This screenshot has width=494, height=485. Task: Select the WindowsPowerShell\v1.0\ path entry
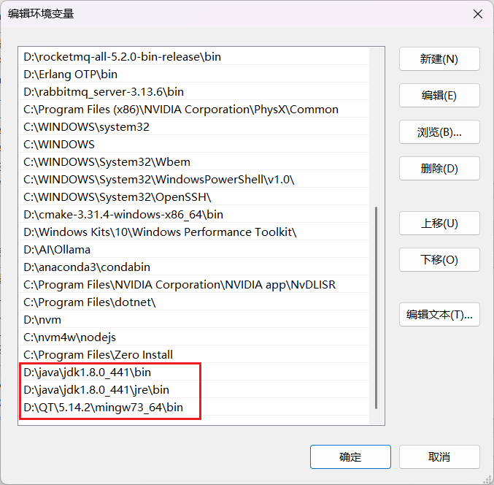coord(194,180)
